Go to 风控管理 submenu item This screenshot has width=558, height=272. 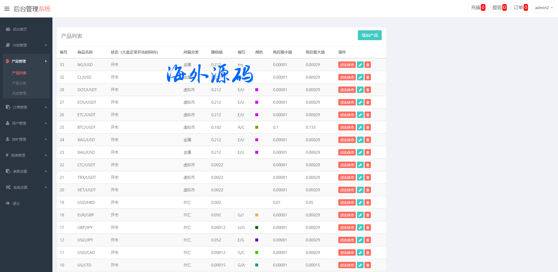click(19, 93)
